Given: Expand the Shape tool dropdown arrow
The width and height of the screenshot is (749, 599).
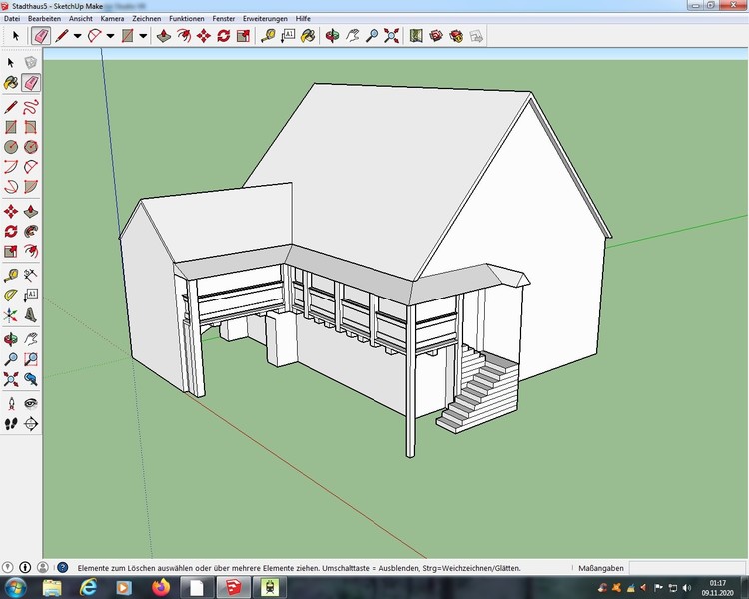Looking at the screenshot, I should [x=143, y=36].
